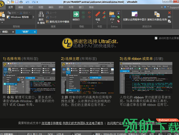Click the 复制 copy button
This screenshot has height=135, width=179.
coord(12,13)
